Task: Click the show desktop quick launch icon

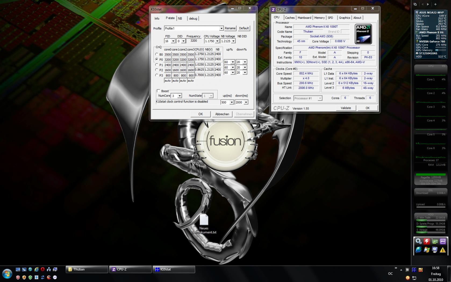Action: [x=18, y=269]
